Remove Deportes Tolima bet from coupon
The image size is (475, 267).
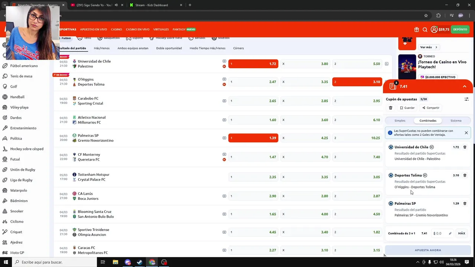coord(465,175)
